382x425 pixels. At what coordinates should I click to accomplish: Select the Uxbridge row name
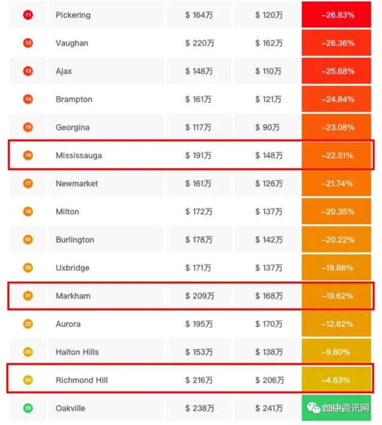72,268
